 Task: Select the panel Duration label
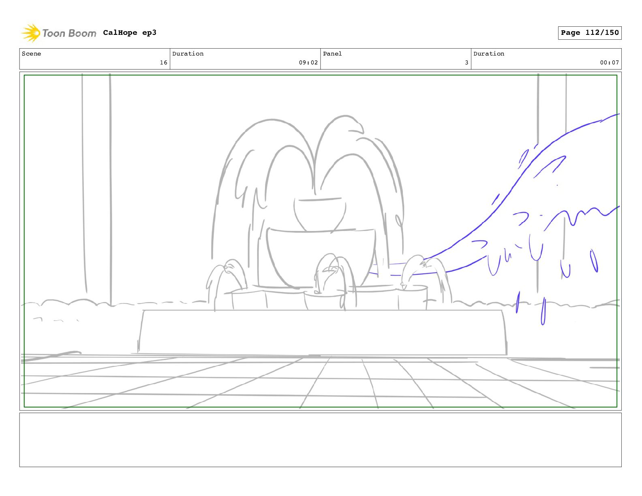pyautogui.click(x=489, y=54)
